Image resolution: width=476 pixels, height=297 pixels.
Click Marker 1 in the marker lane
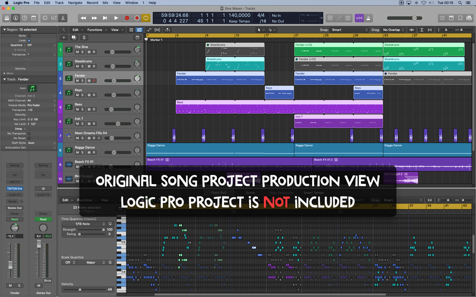[x=156, y=40]
